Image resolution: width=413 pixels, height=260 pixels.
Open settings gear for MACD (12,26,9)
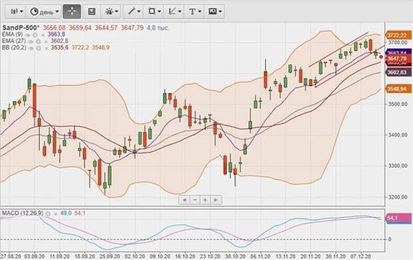coord(48,213)
